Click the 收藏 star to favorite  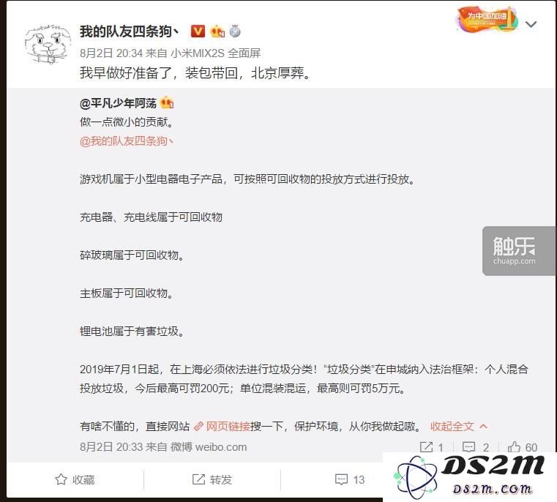tap(75, 479)
